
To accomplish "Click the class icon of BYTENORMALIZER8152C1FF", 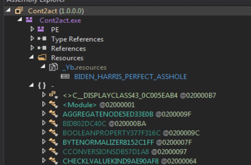I will [53, 142].
